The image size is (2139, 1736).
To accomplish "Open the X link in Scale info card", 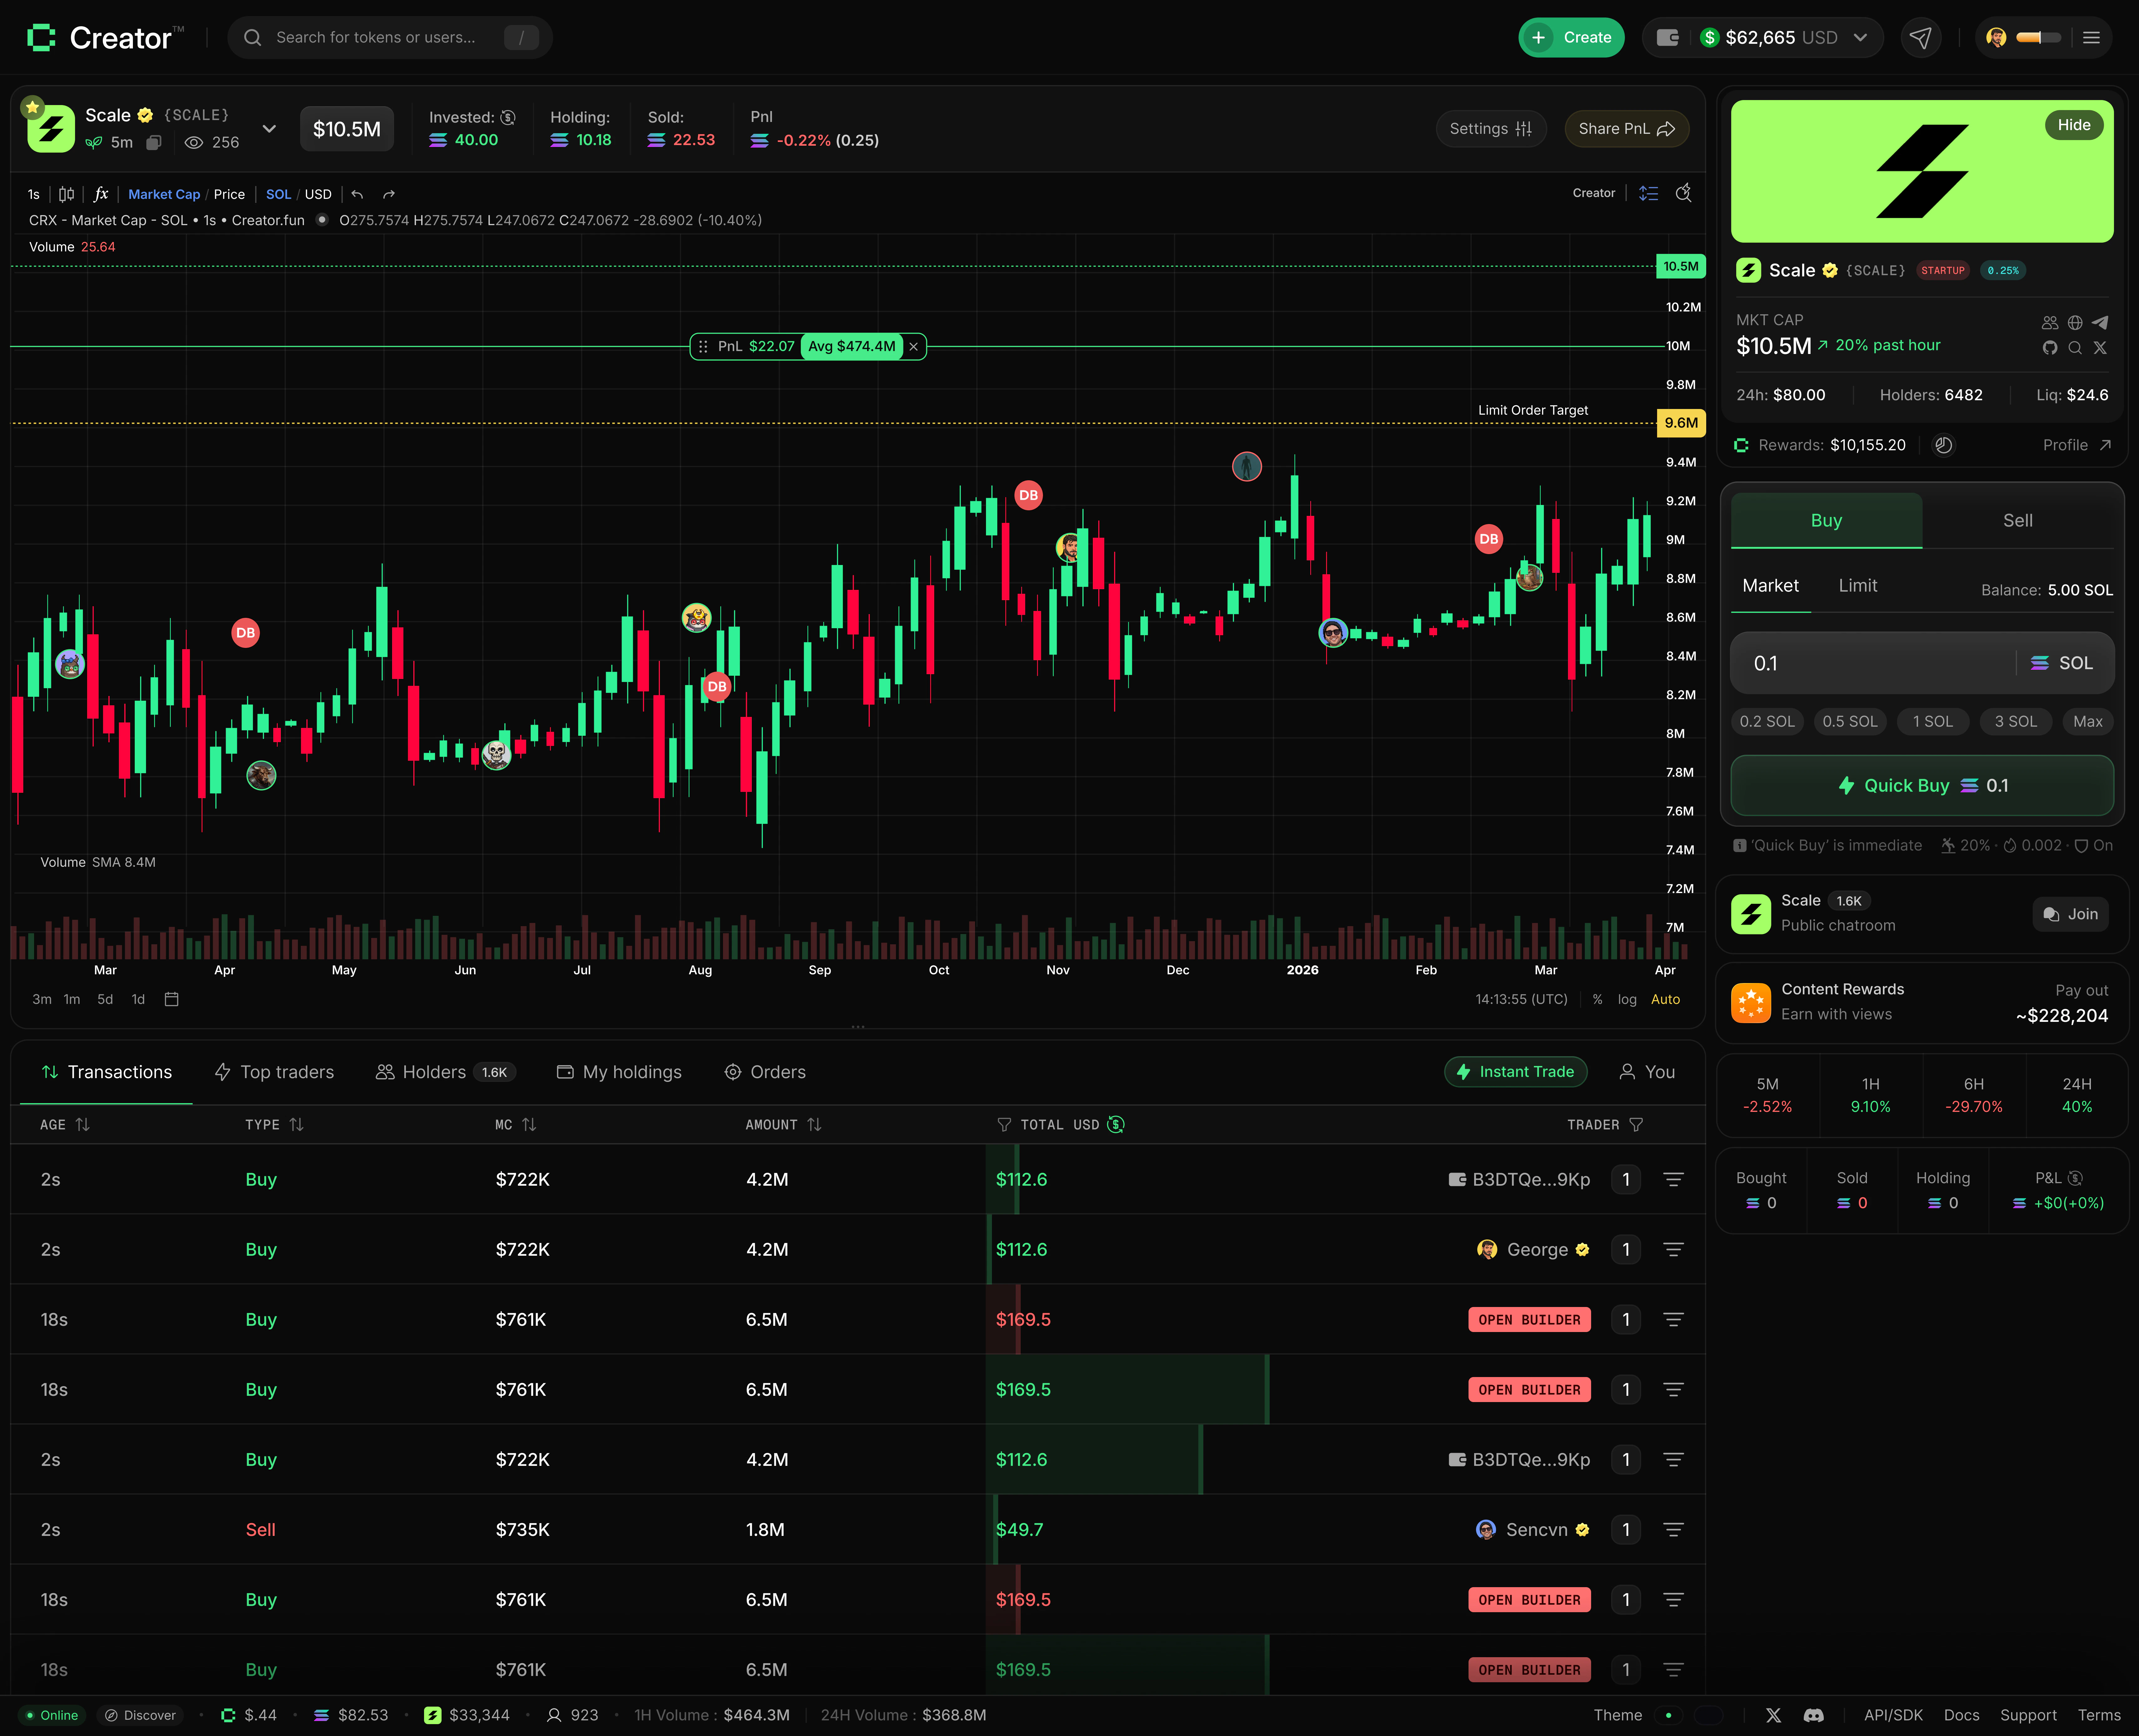I will click(2100, 348).
